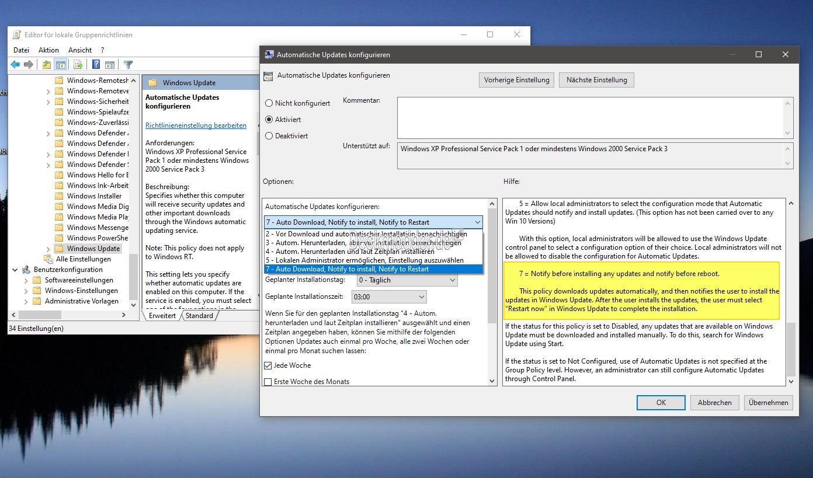The height and width of the screenshot is (478, 813).
Task: Click the Abbrechen button
Action: pyautogui.click(x=714, y=402)
